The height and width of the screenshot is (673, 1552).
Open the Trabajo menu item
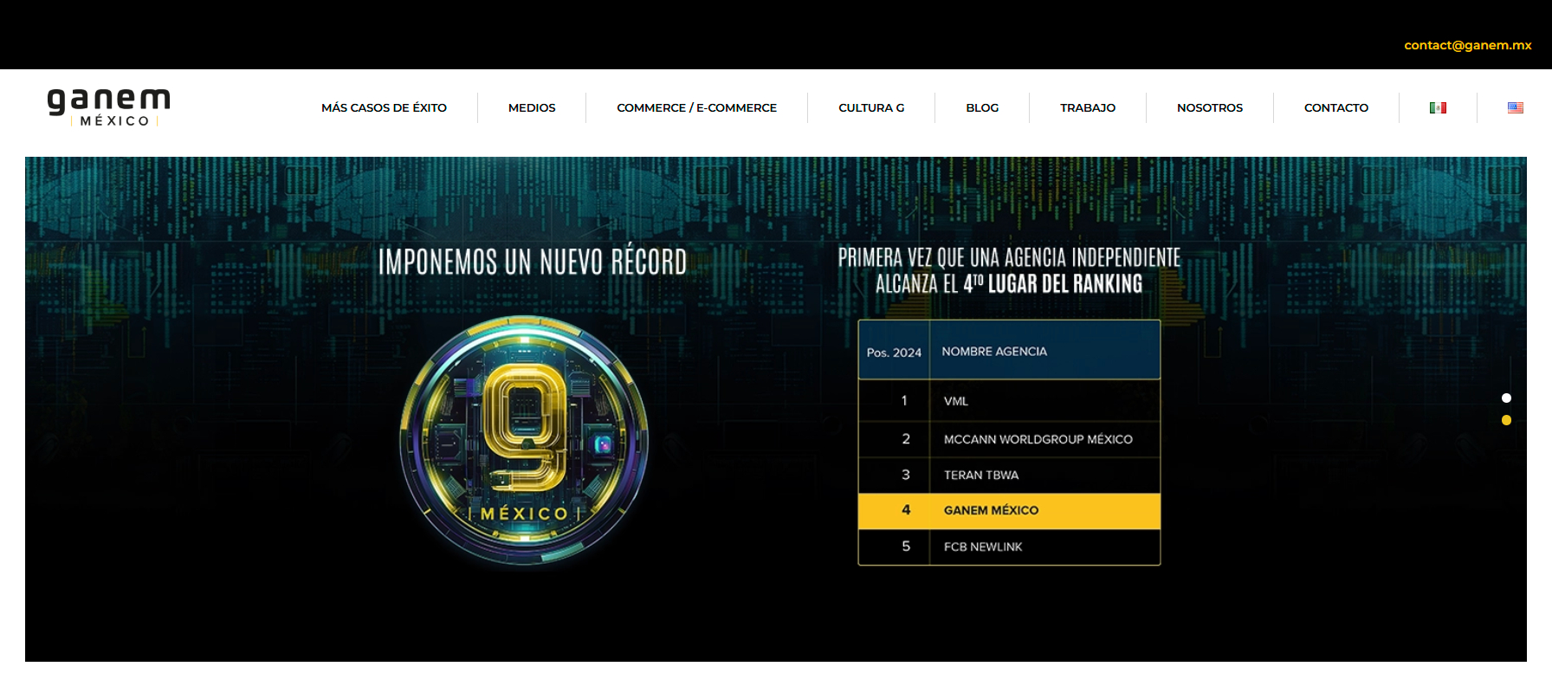1087,107
